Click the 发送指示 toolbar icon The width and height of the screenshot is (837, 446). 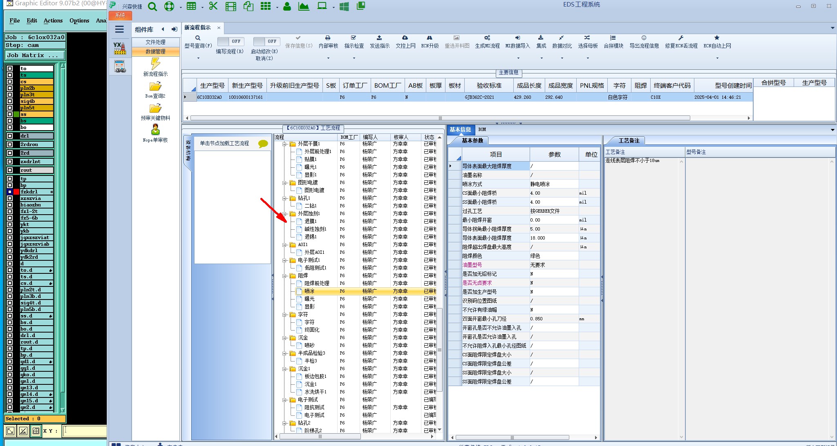point(379,38)
